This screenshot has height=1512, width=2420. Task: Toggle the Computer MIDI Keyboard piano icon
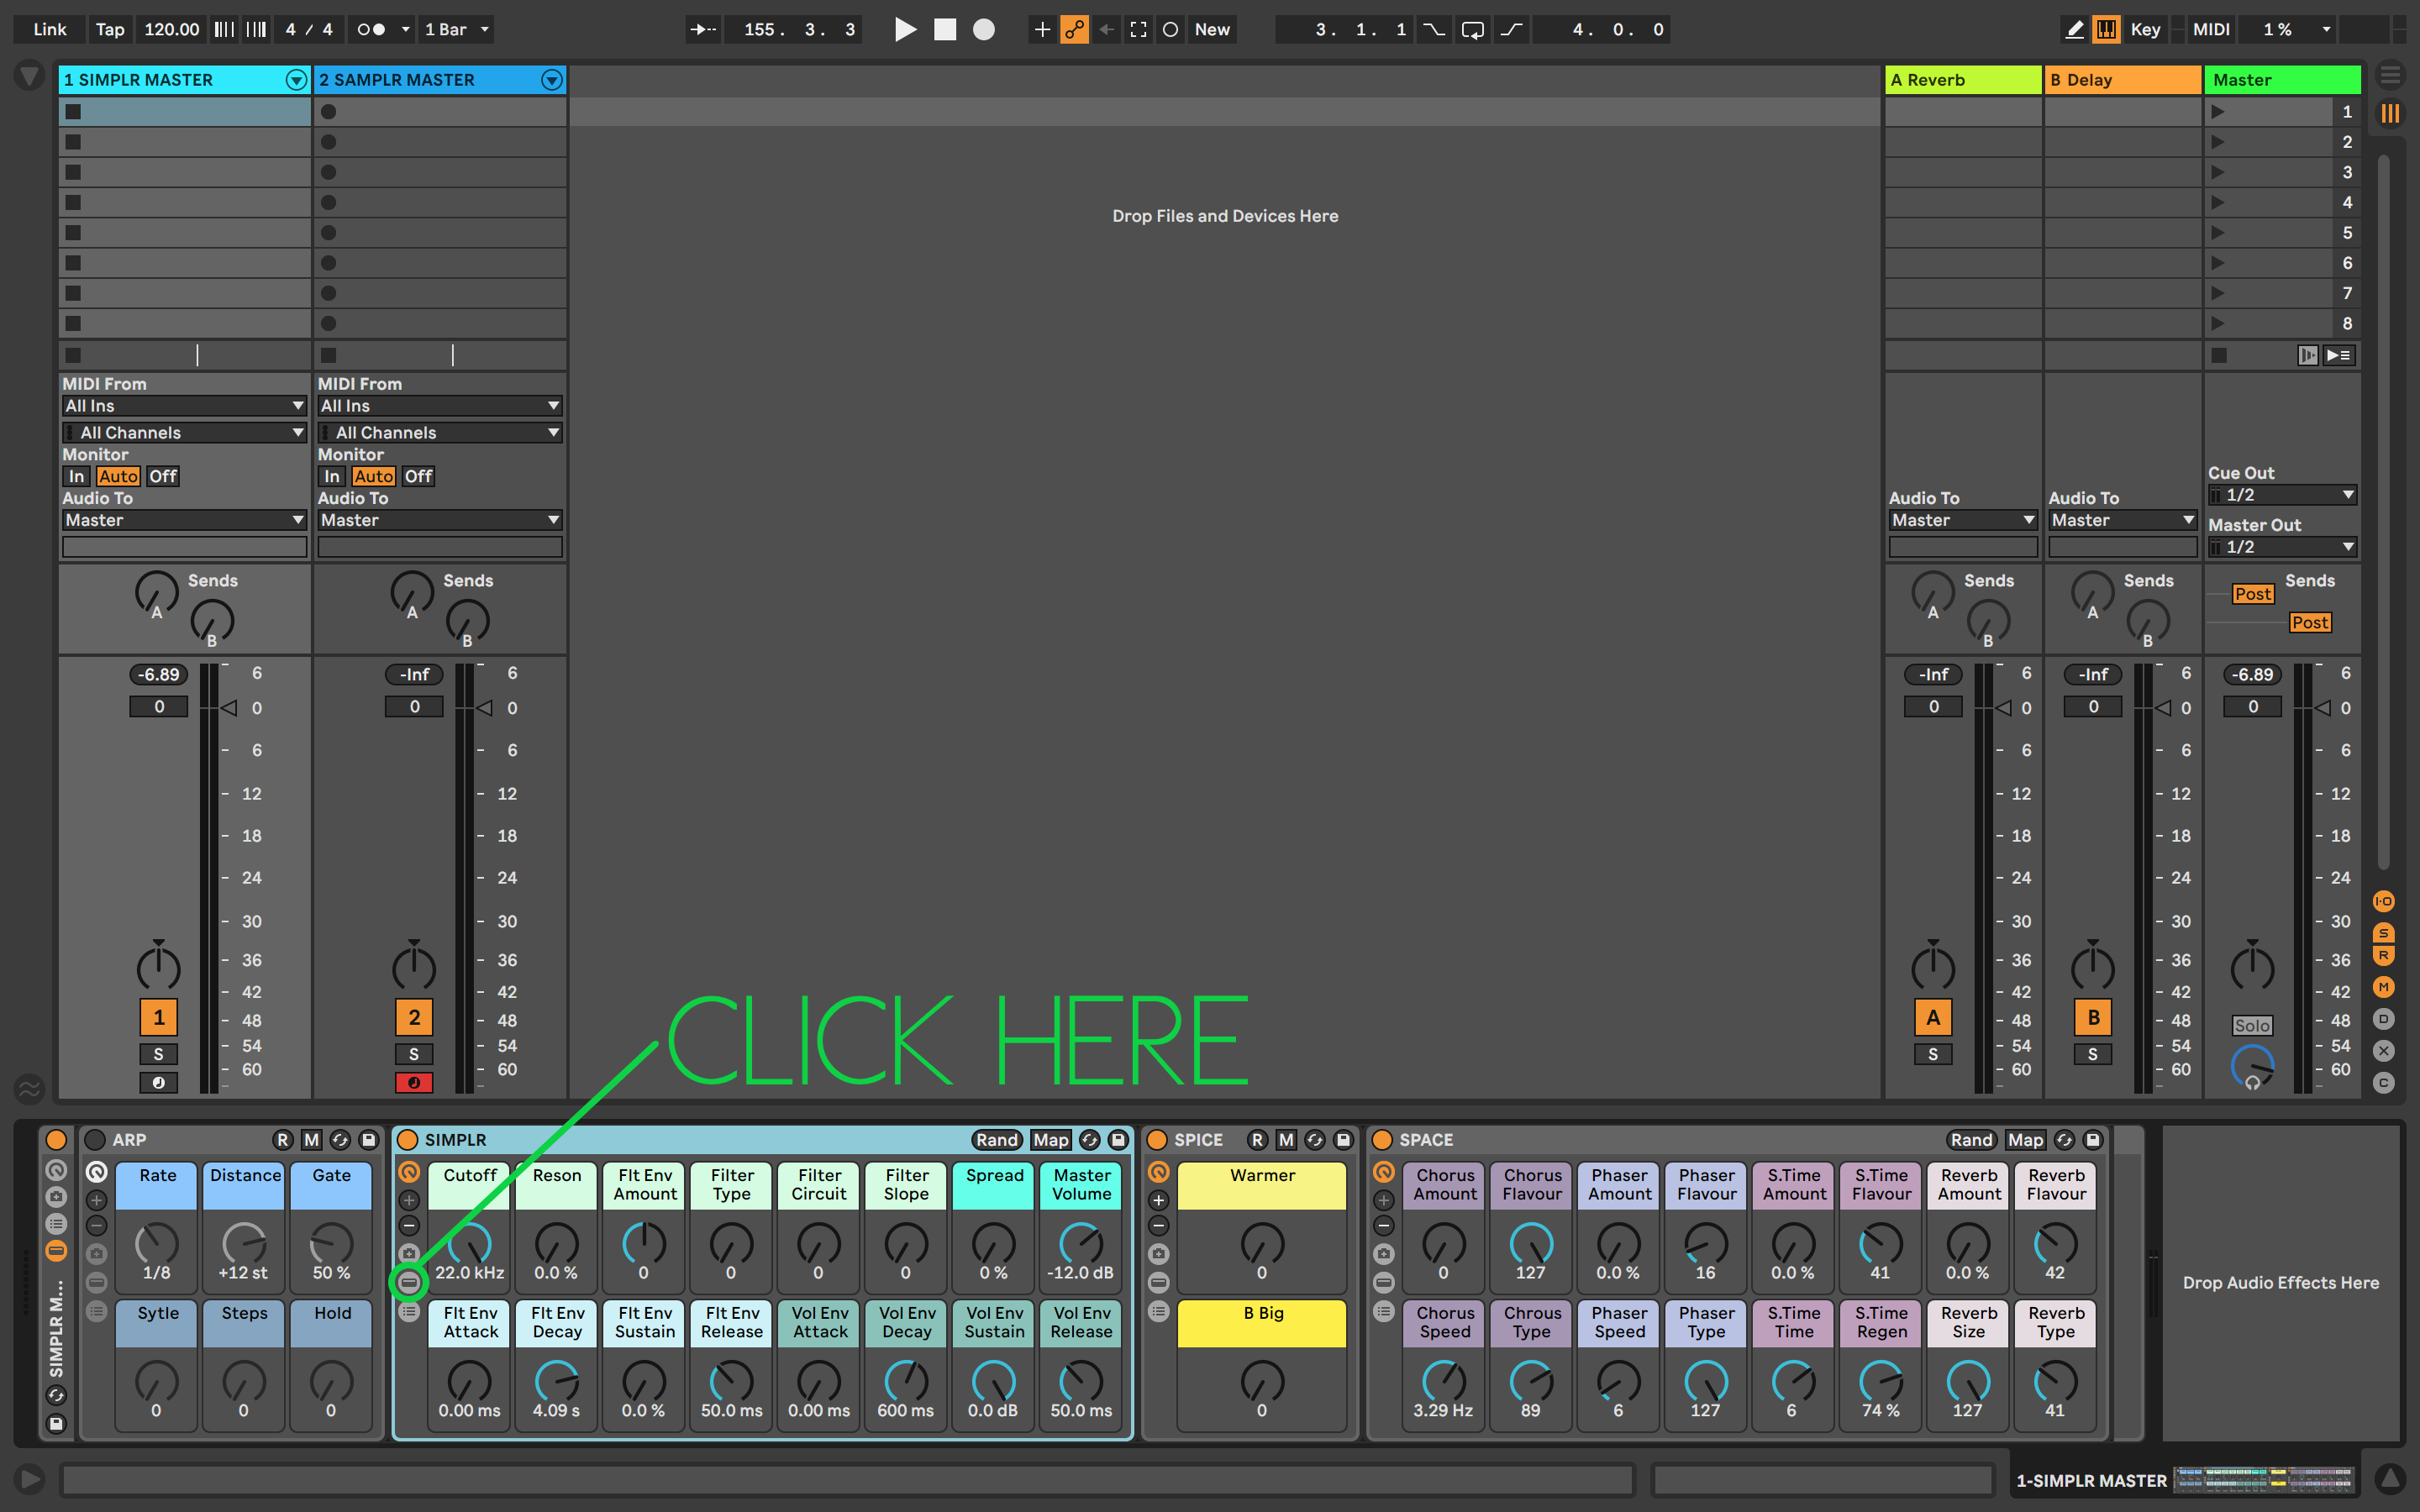point(2106,29)
